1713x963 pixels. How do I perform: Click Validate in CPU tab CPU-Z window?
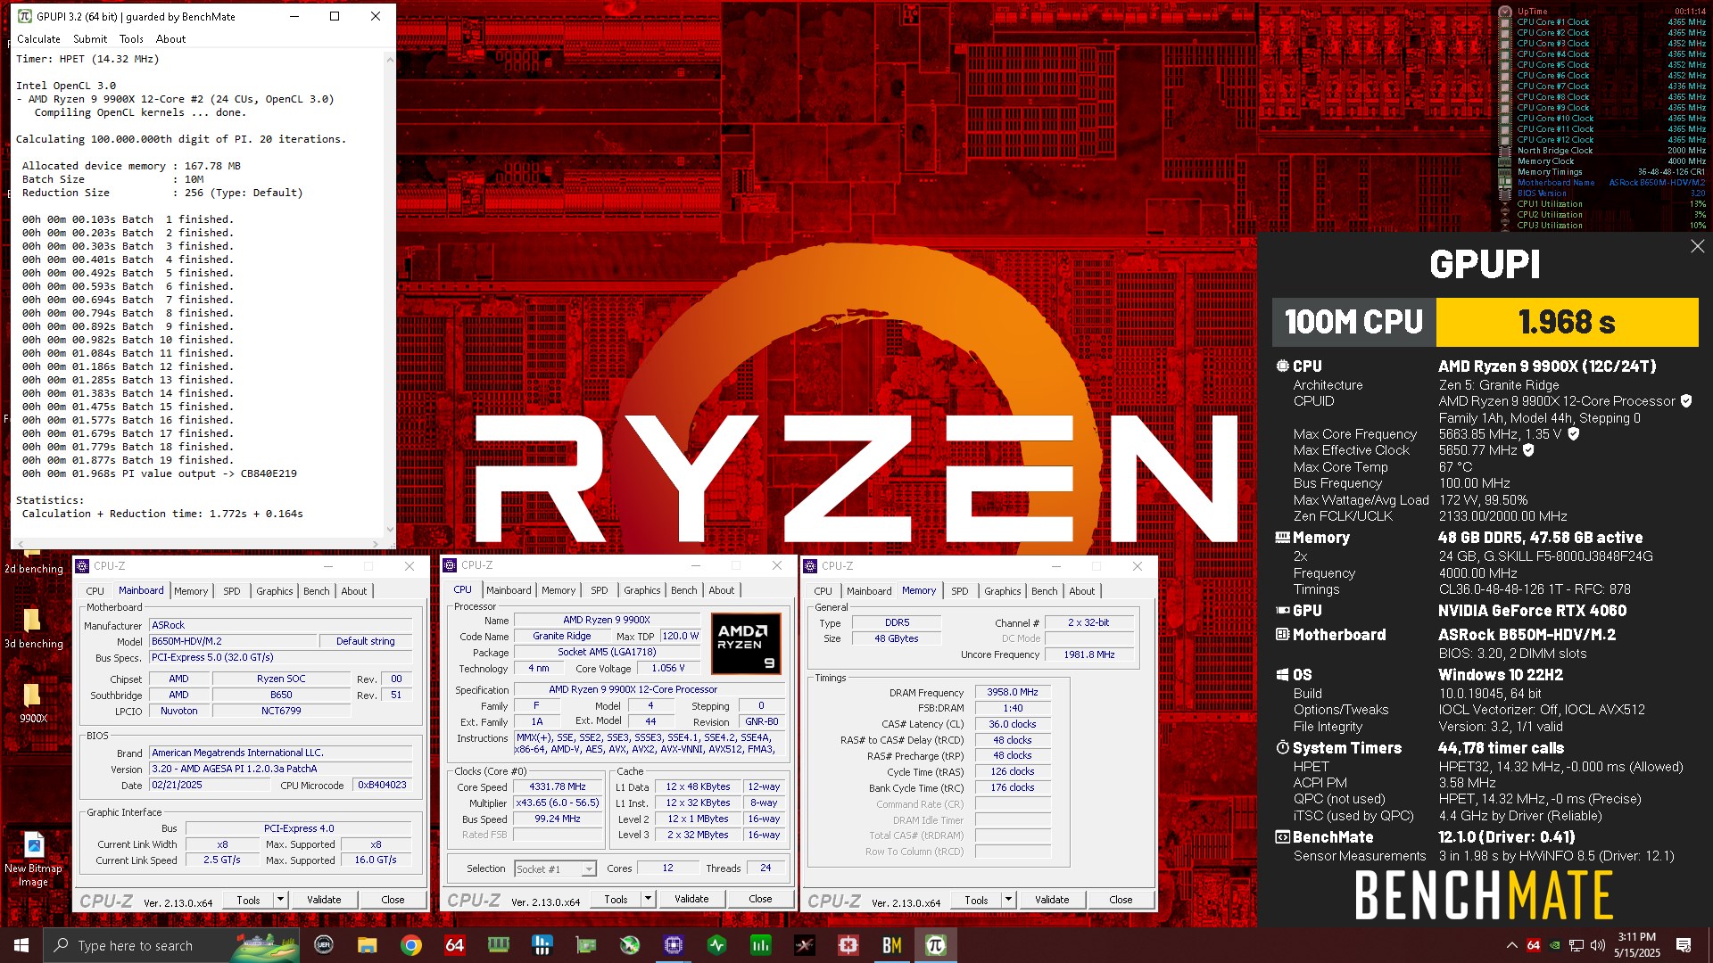click(691, 899)
